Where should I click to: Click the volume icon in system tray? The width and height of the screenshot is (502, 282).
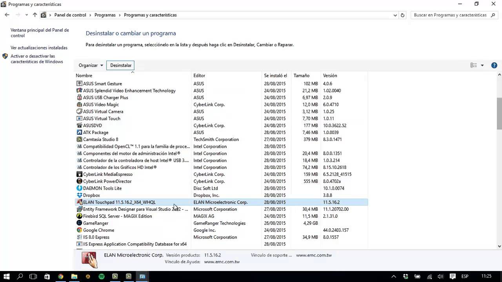(440, 276)
